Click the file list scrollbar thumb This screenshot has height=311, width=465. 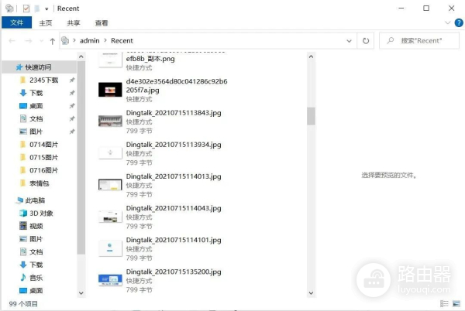tap(311, 116)
